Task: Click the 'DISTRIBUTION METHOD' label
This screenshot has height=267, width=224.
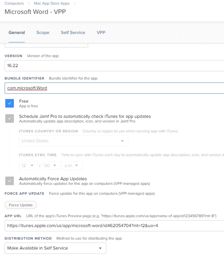Action: (28, 238)
